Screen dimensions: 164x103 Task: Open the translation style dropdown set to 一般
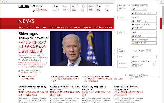tap(139, 9)
